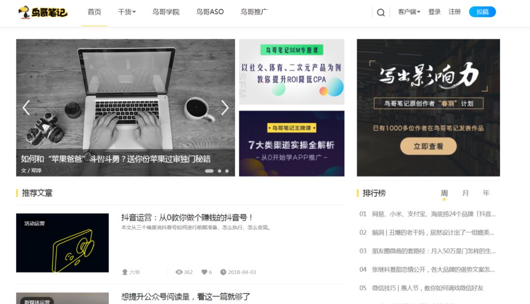Open 鸟哥学院 nav item
The height and width of the screenshot is (304, 530).
(166, 12)
